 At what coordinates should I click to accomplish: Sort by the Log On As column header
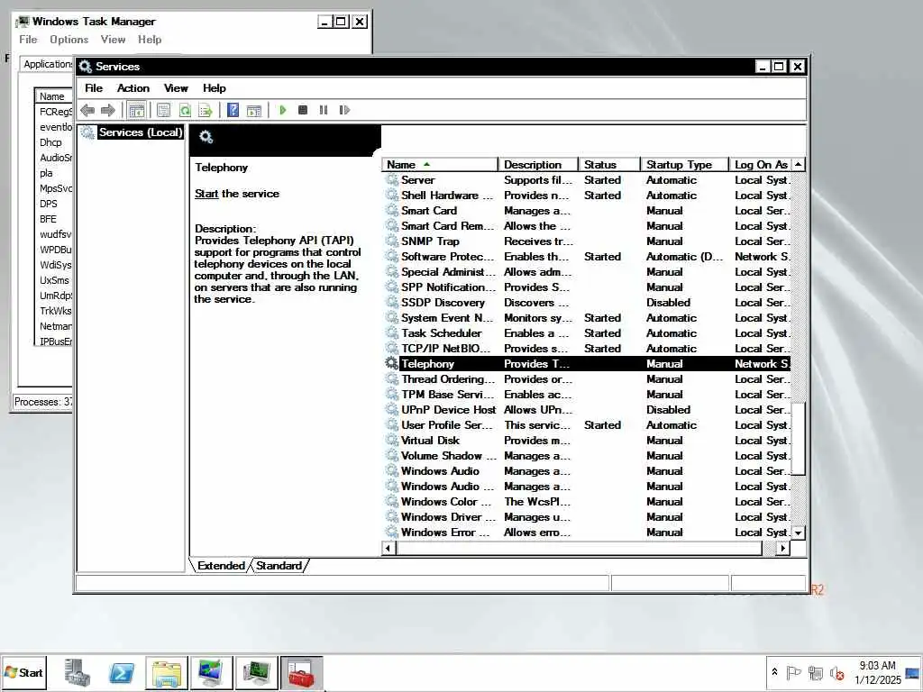point(761,165)
